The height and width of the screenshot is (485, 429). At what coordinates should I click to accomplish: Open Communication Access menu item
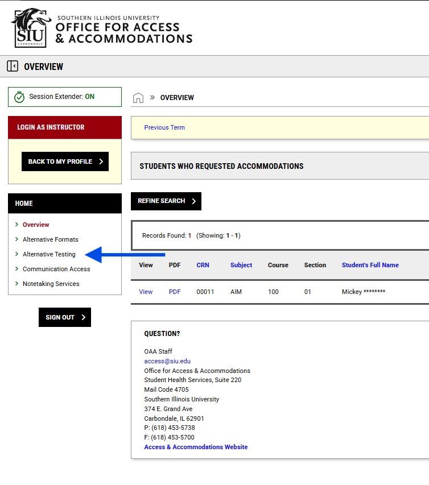56,269
